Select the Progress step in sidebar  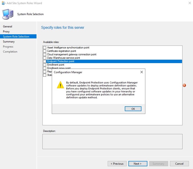click(x=8, y=47)
